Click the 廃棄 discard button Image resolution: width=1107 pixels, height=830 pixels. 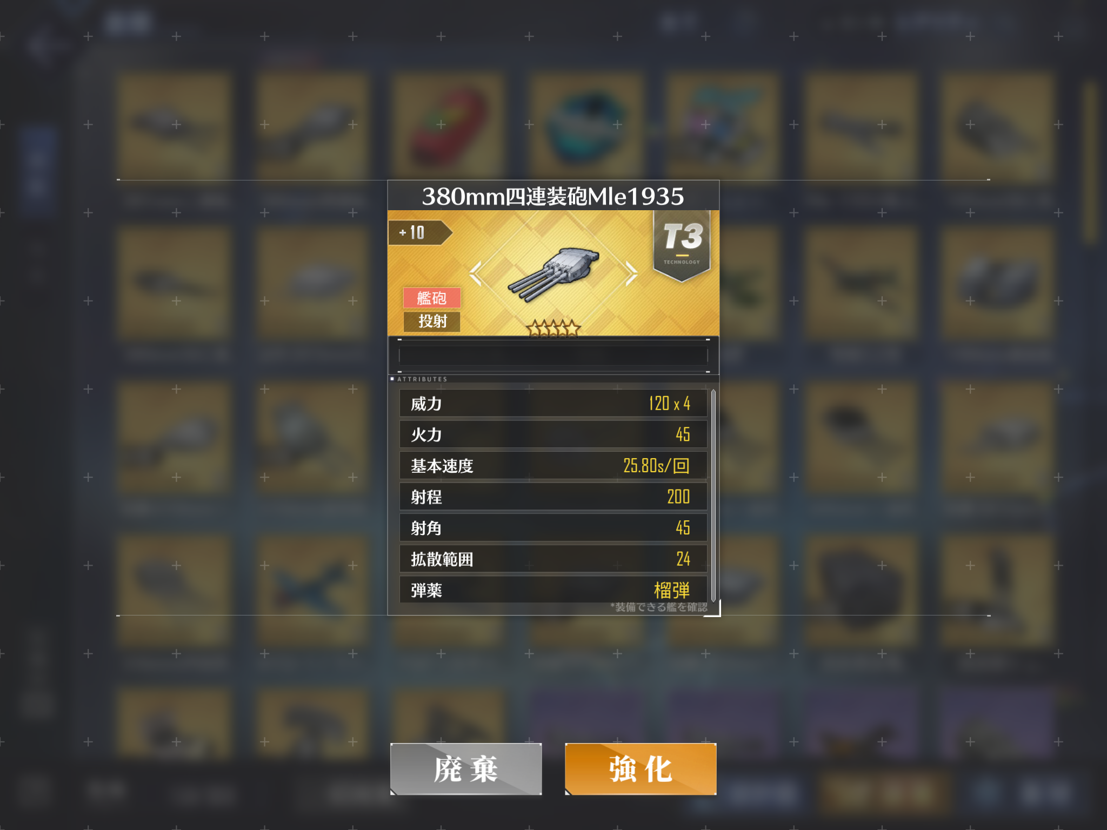click(466, 768)
